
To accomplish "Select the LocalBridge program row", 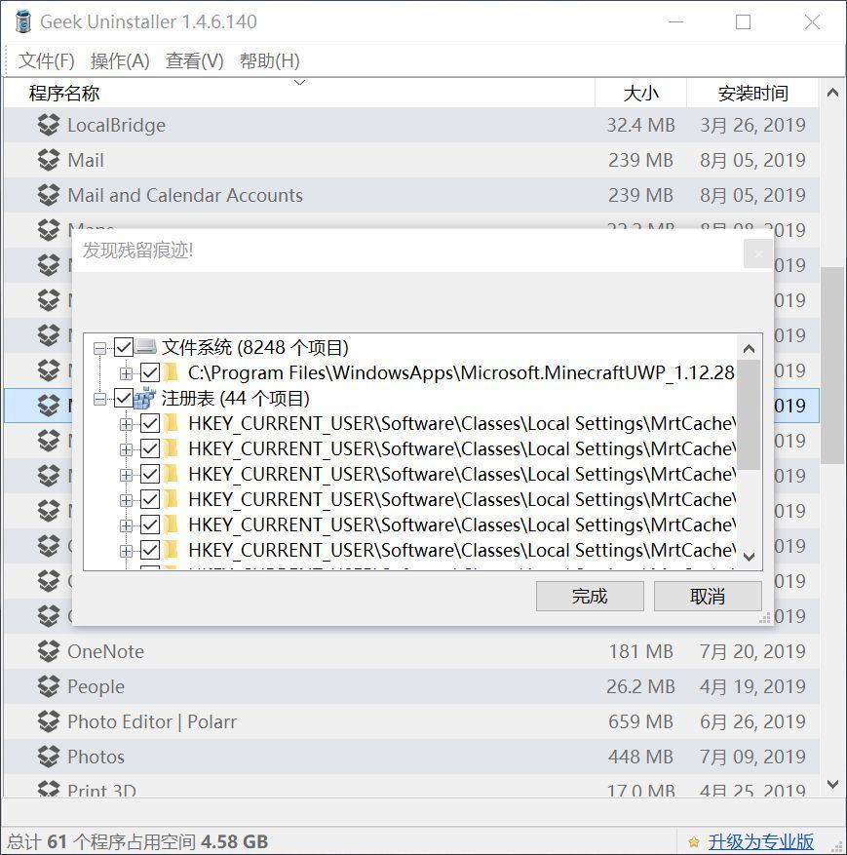I will pos(411,125).
